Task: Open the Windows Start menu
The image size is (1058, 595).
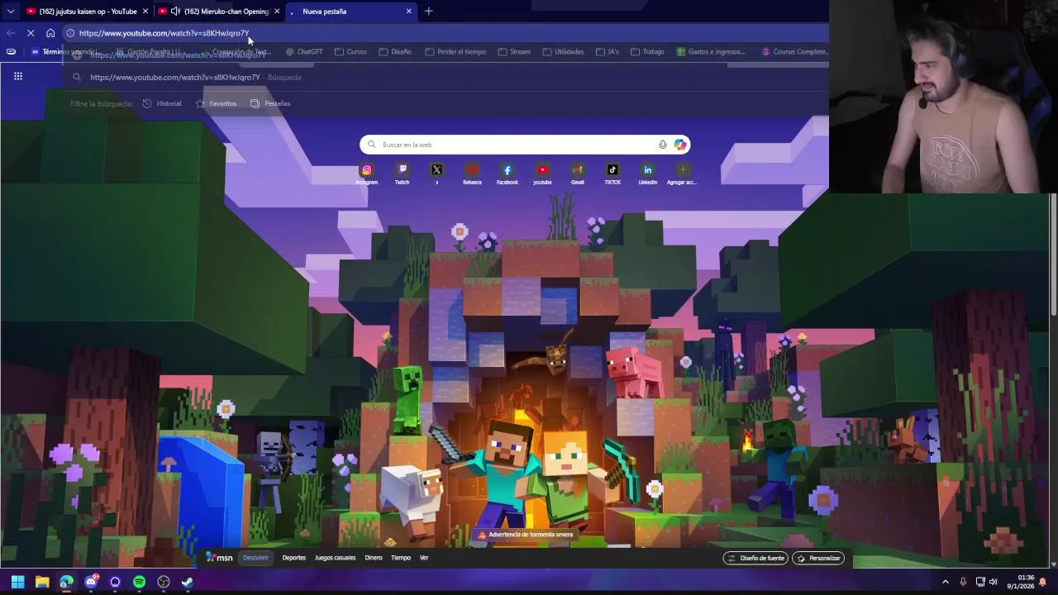Action: pos(17,582)
